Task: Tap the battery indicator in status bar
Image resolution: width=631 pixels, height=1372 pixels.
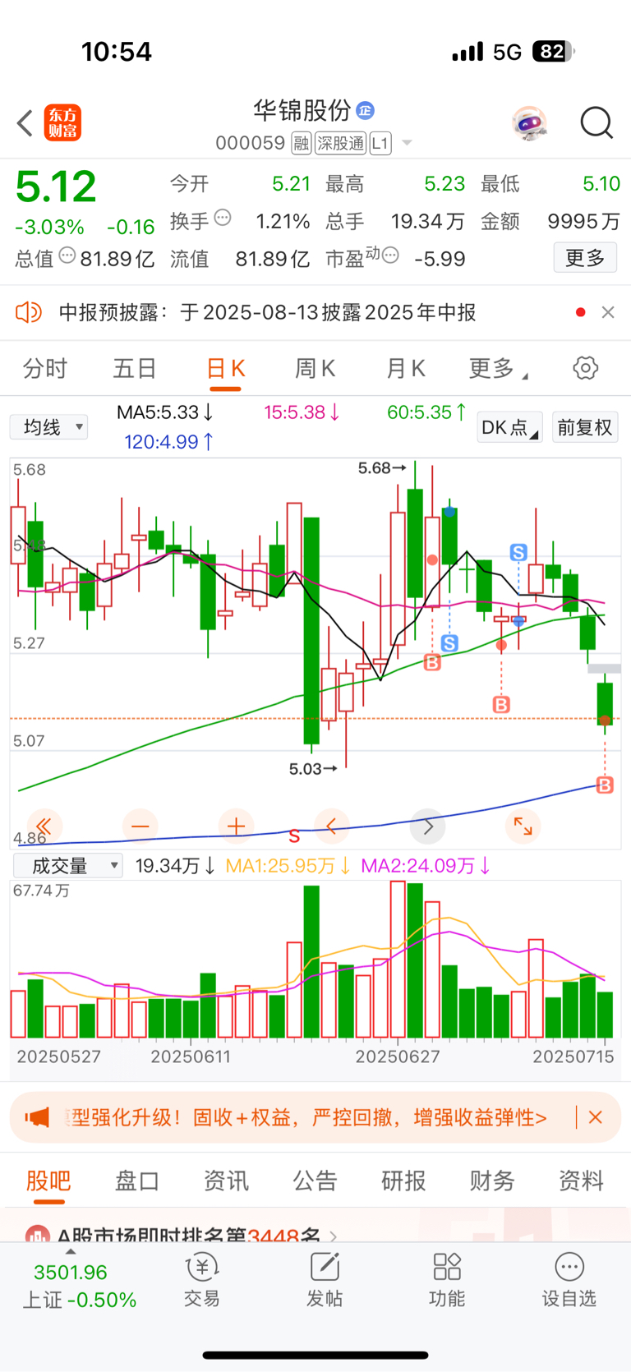Action: [x=553, y=52]
